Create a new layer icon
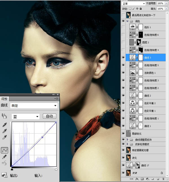The image size is (169, 182). pos(158,179)
